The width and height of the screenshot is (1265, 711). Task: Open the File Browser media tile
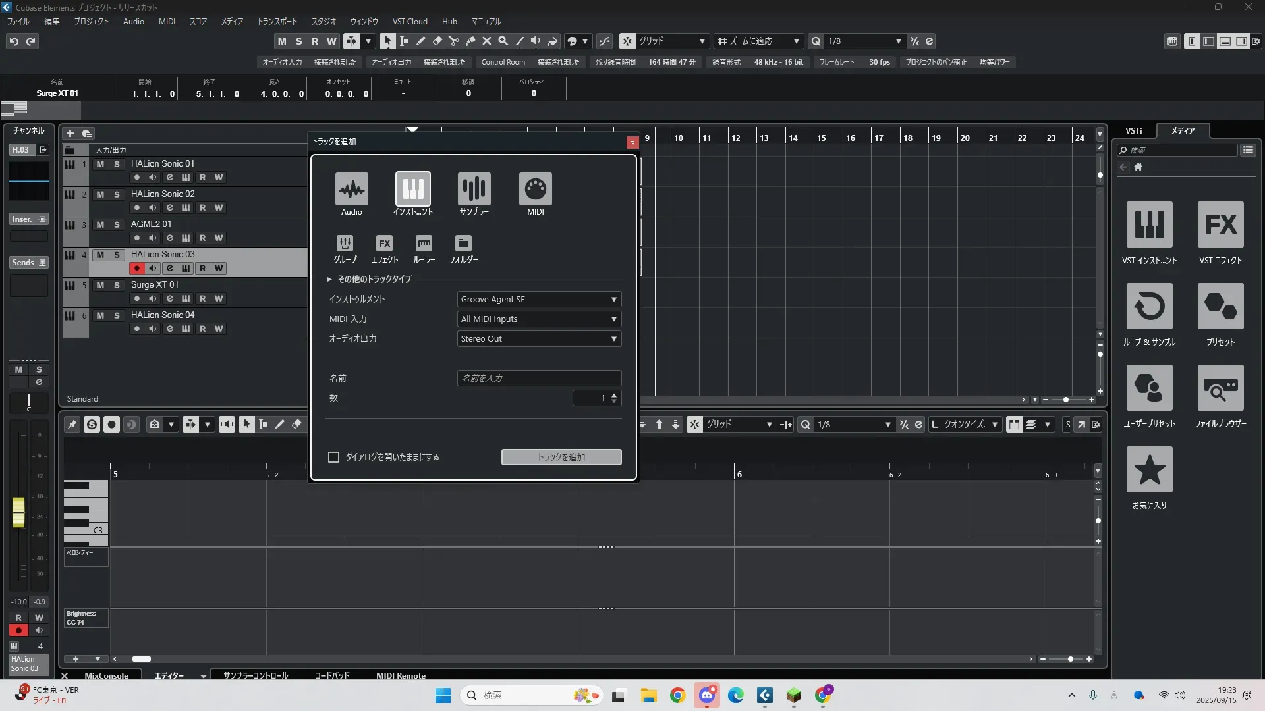(x=1220, y=388)
